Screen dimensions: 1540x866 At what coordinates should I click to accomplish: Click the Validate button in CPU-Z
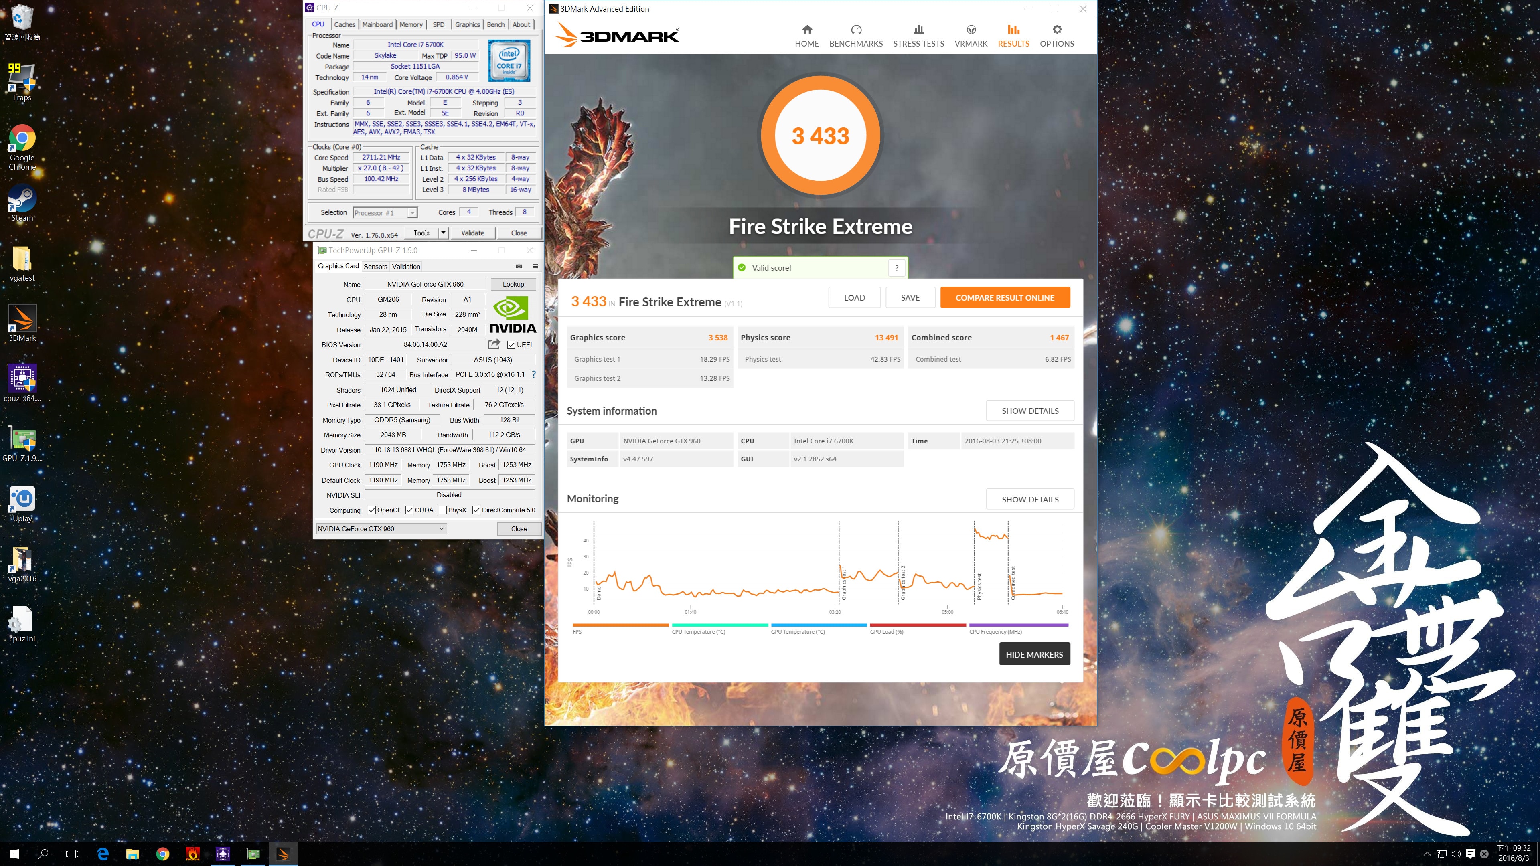click(472, 233)
